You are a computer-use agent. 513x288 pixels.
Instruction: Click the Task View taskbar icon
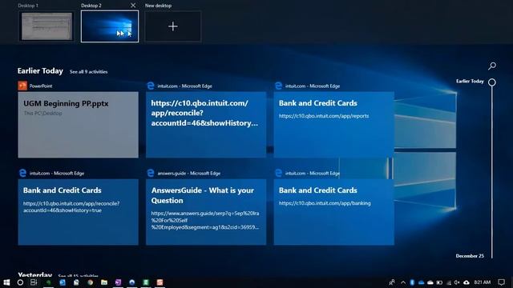34,282
